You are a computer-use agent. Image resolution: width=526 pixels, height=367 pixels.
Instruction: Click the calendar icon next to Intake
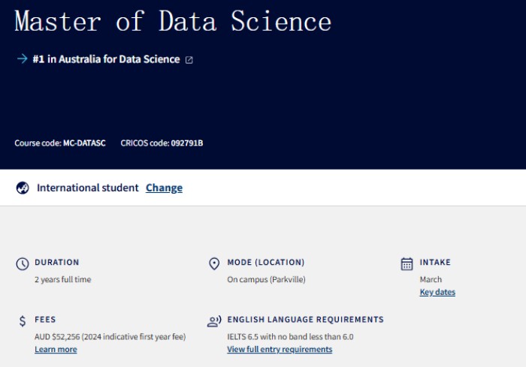coord(407,263)
